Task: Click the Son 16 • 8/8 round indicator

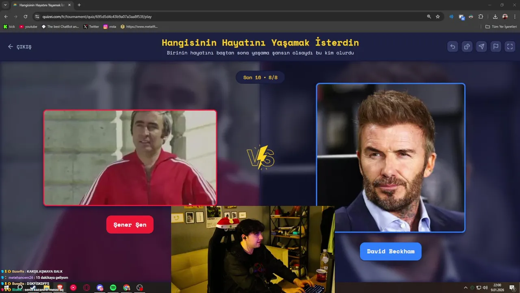Action: (260, 77)
